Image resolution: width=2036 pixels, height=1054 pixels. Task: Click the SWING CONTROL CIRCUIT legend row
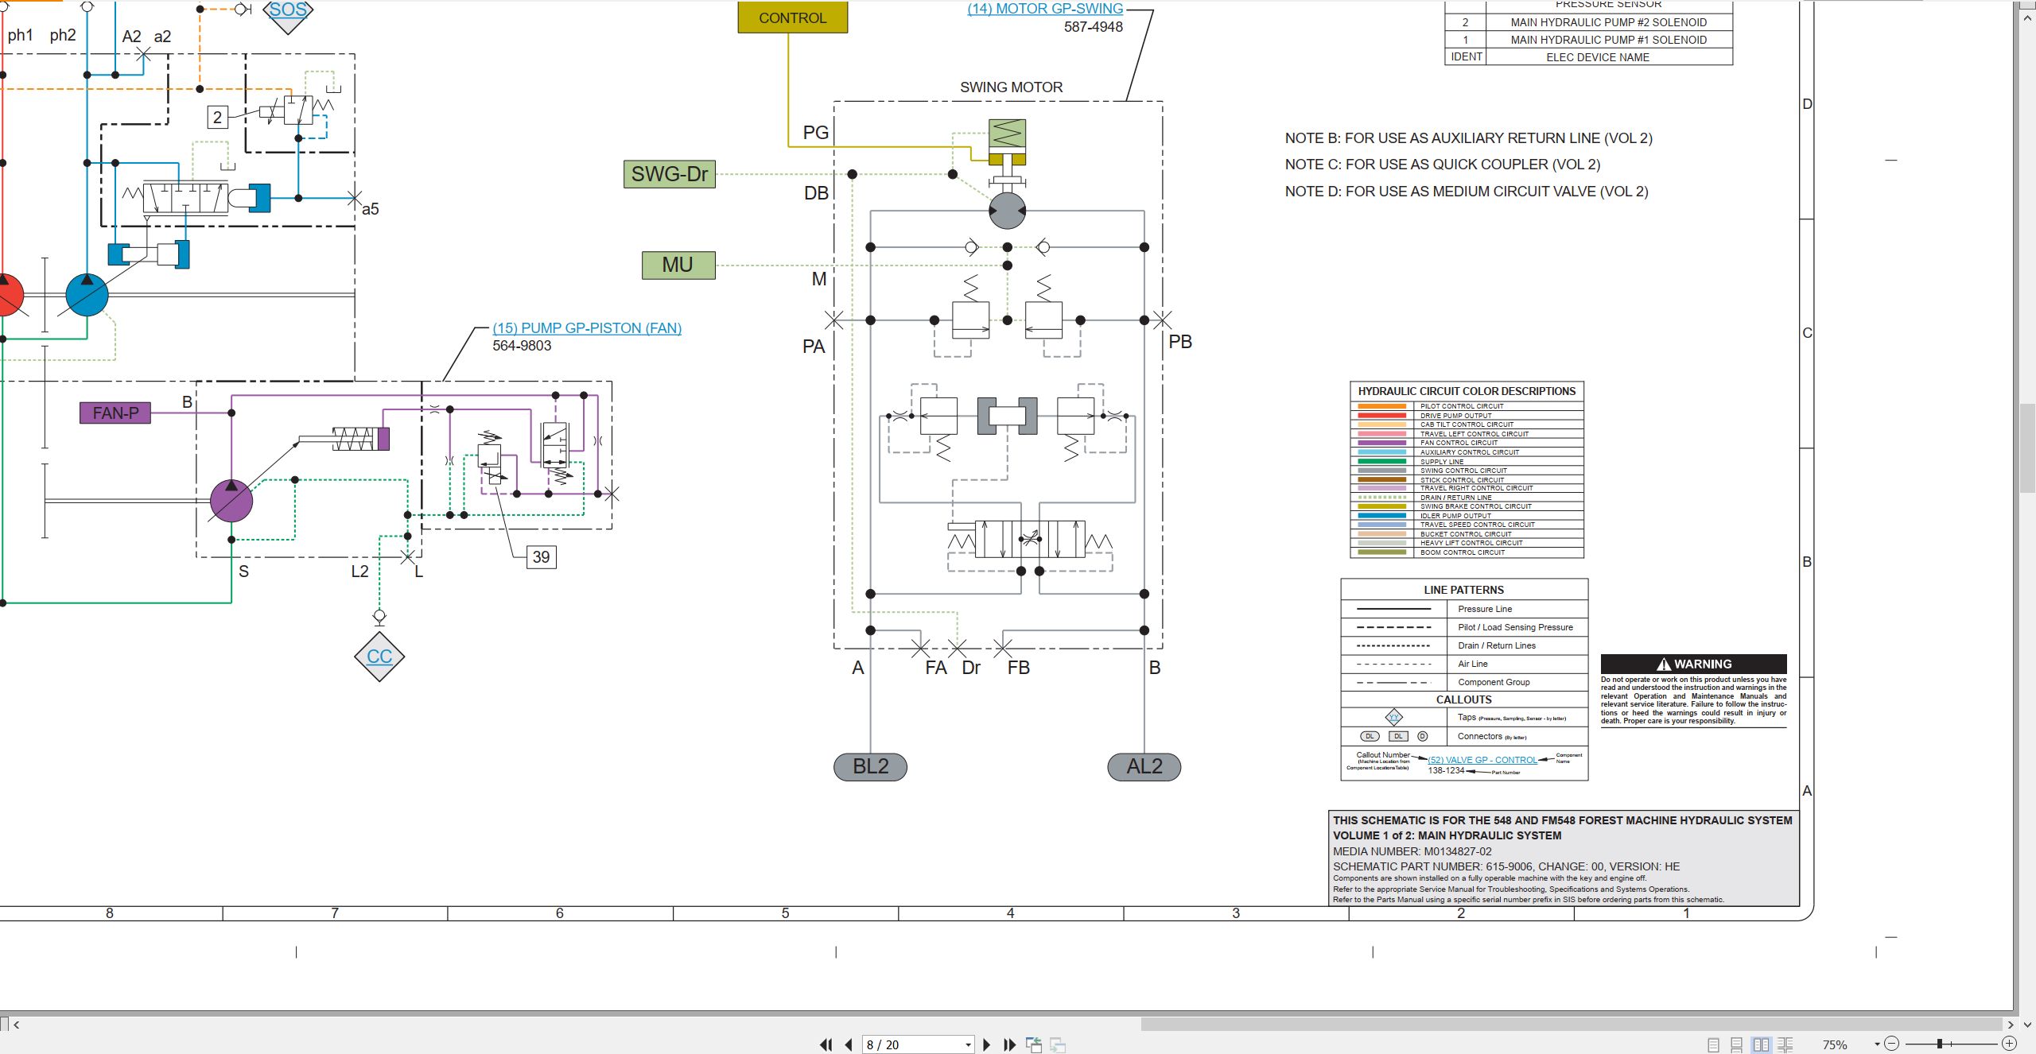click(x=1467, y=471)
